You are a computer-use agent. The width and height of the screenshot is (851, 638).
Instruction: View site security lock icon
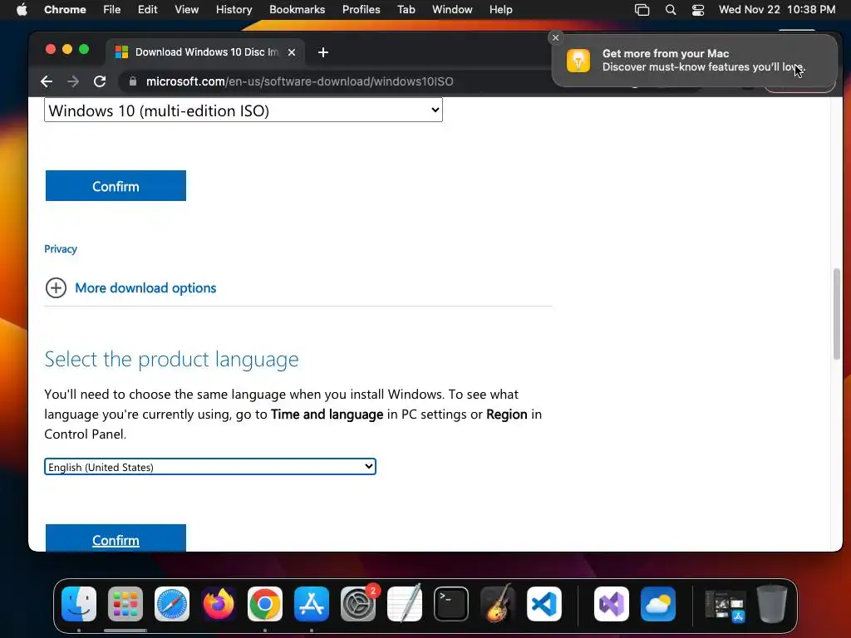[132, 81]
